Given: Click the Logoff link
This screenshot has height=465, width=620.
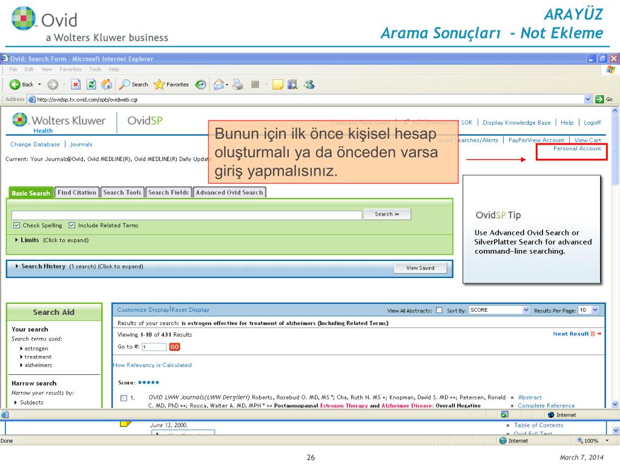Looking at the screenshot, I should 592,122.
